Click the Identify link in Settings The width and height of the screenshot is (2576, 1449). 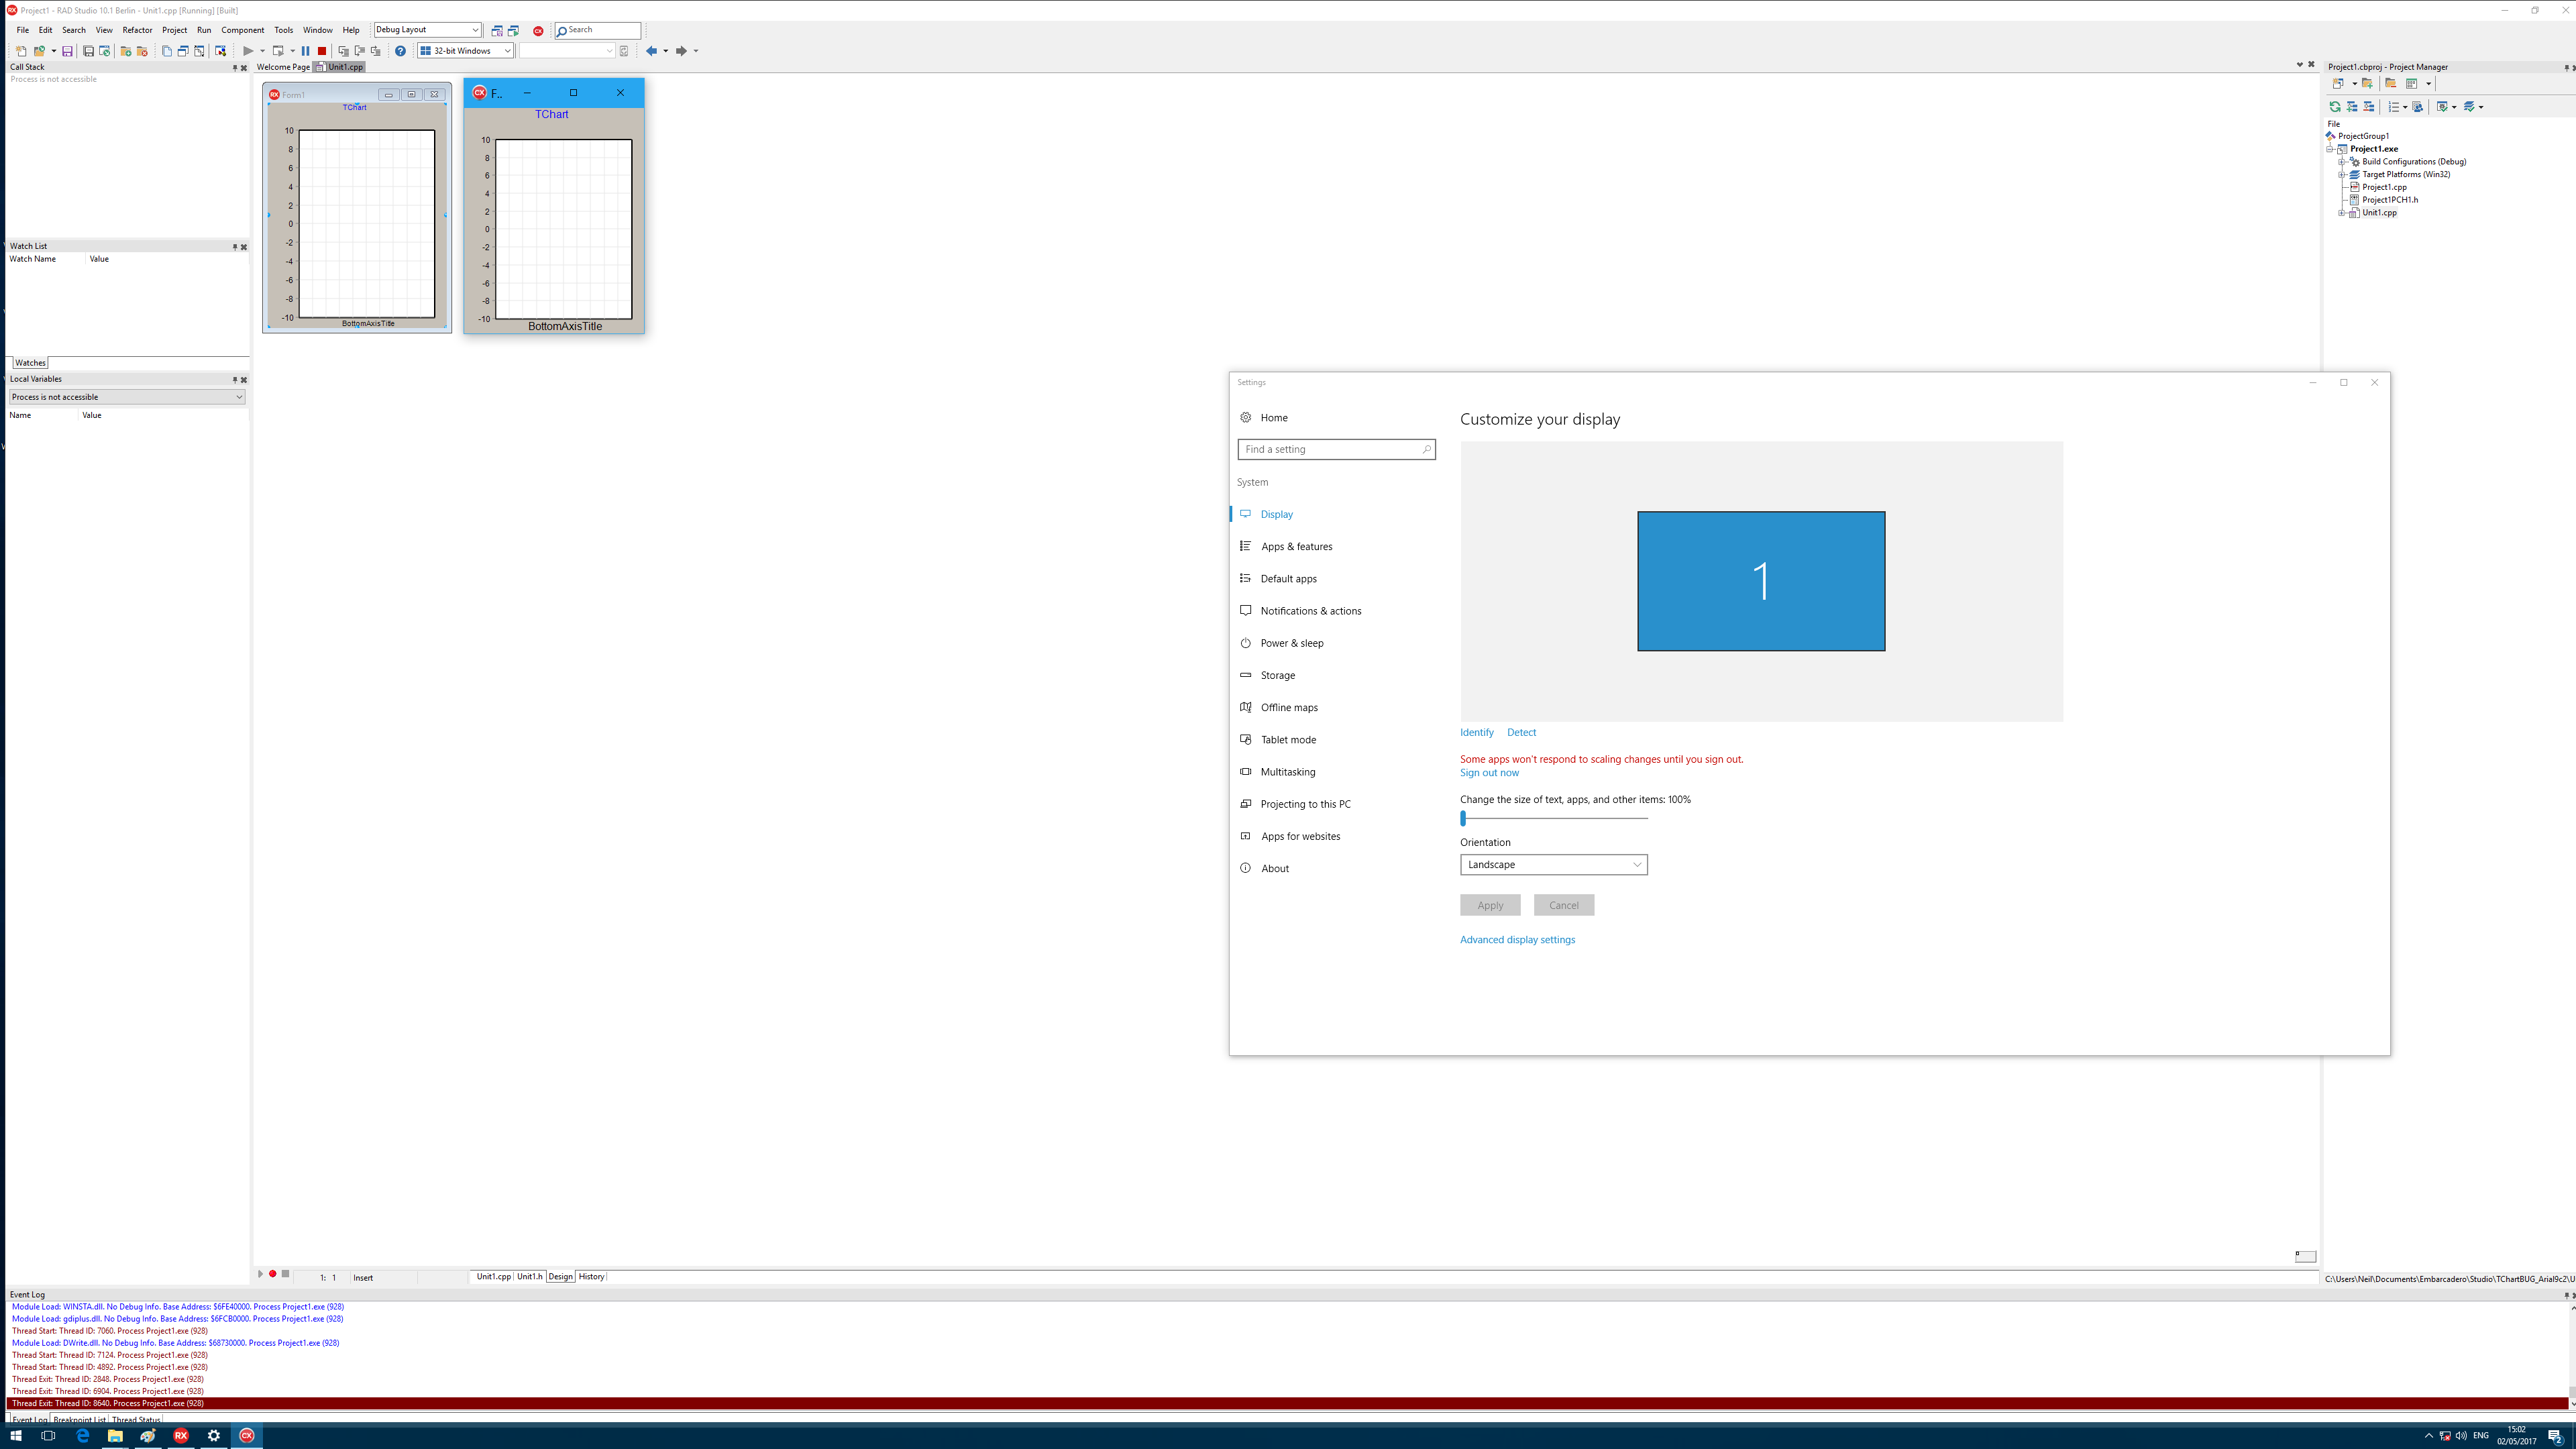[1476, 732]
